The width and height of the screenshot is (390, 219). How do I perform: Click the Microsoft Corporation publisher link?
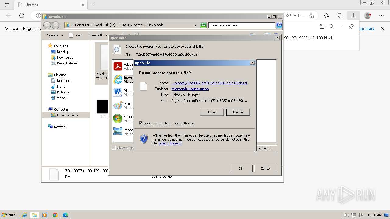[190, 89]
